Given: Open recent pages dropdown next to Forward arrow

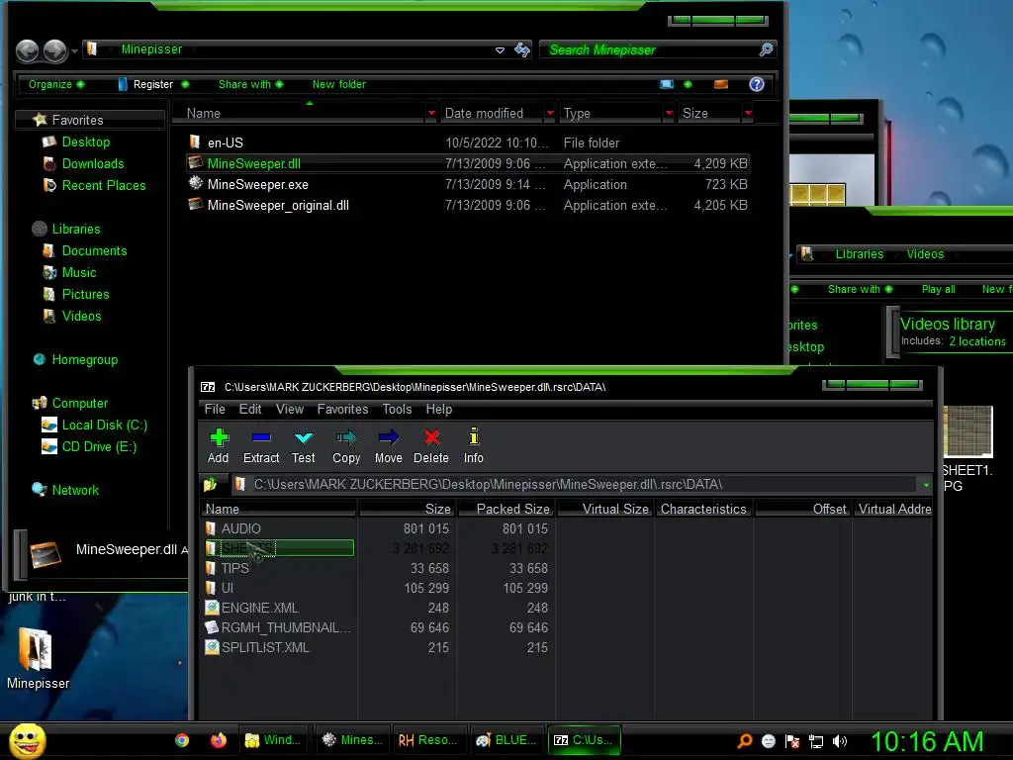Looking at the screenshot, I should click(75, 50).
